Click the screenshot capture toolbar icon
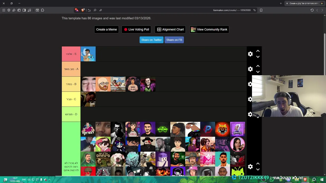 point(37,10)
